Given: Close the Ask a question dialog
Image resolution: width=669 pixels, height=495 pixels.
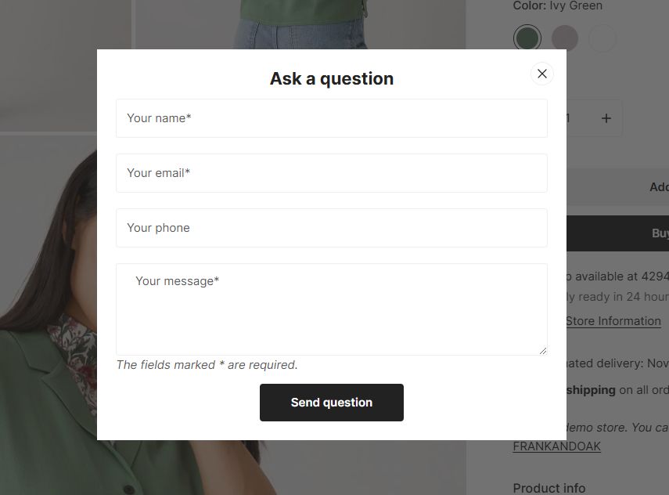Looking at the screenshot, I should (542, 74).
